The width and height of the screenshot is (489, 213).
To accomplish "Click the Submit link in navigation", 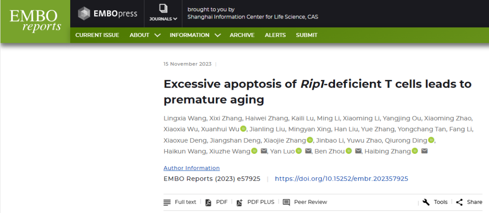I will [x=307, y=35].
